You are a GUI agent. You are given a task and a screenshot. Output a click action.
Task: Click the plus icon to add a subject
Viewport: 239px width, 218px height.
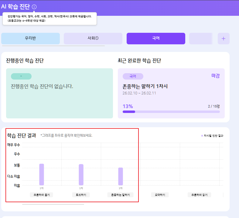224,39
